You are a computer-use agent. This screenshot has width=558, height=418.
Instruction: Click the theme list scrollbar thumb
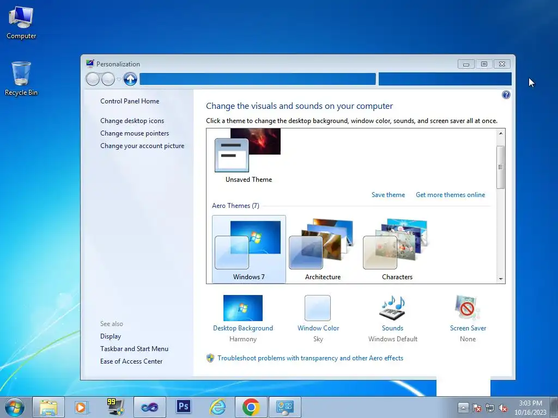point(500,167)
